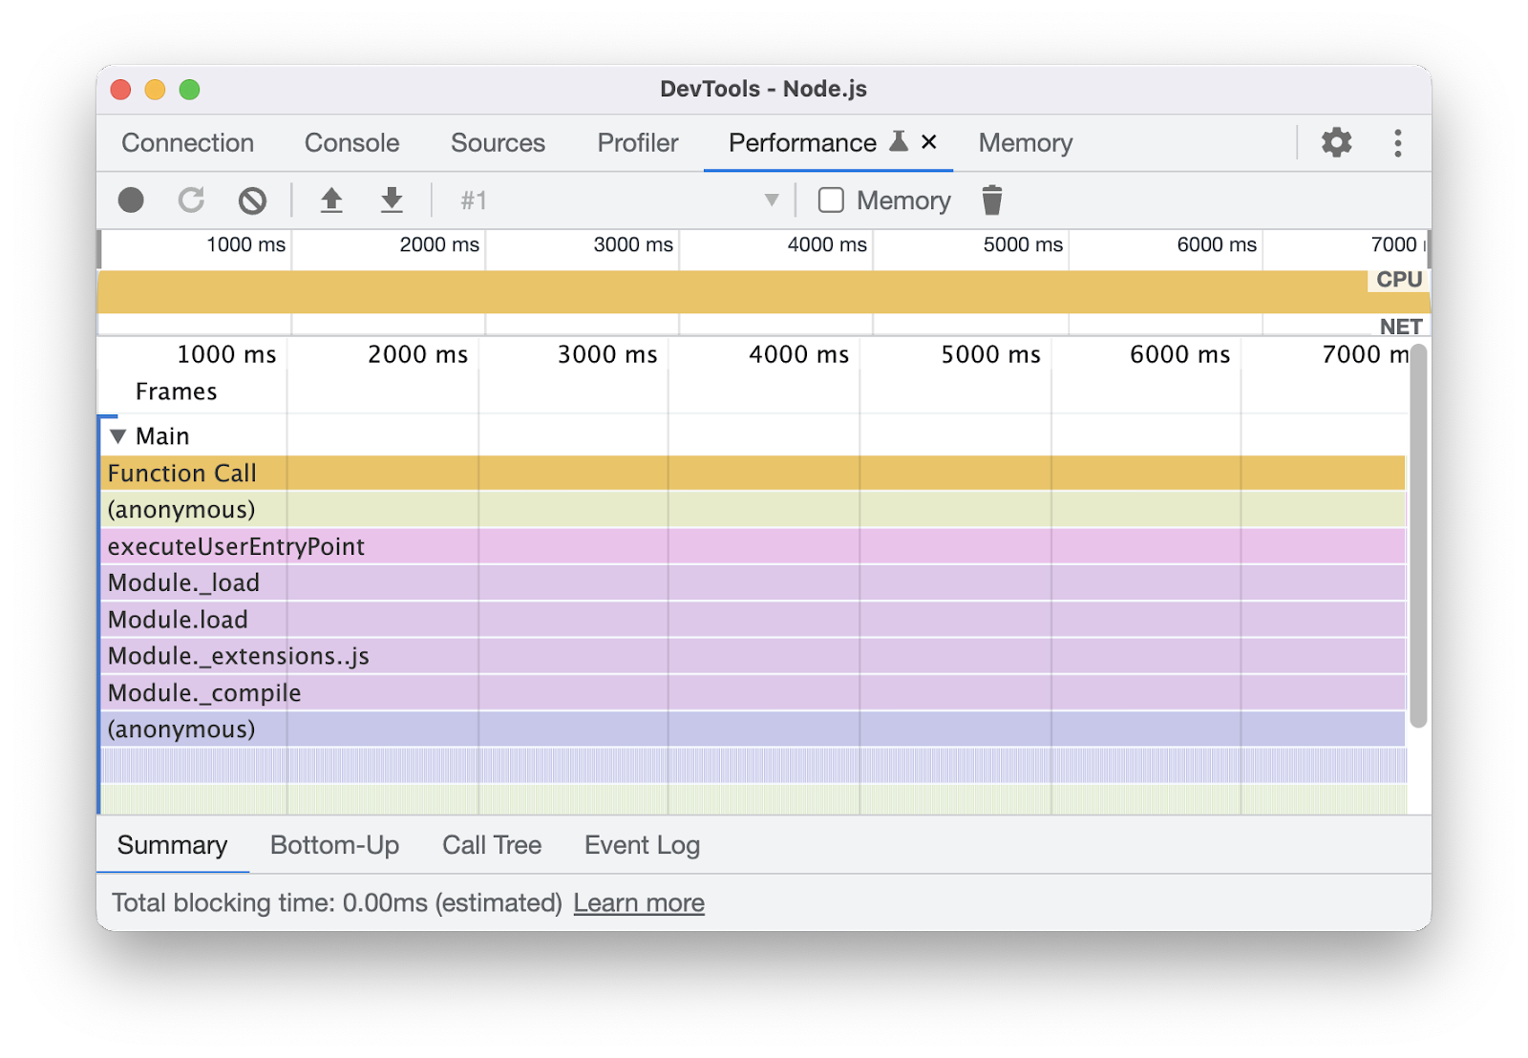
Task: Start recording a performance profile
Action: [131, 201]
